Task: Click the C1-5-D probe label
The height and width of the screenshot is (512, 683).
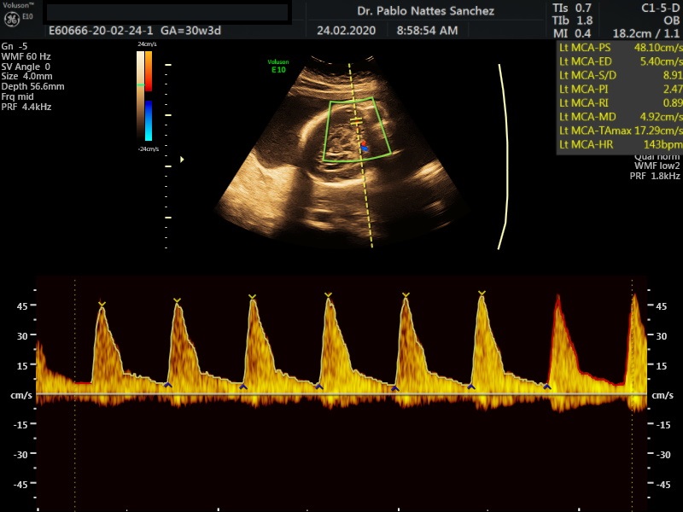Action: [659, 8]
